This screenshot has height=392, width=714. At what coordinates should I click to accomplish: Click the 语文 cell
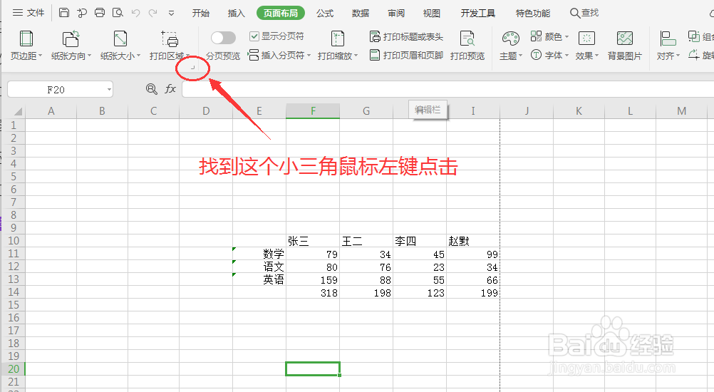point(259,267)
